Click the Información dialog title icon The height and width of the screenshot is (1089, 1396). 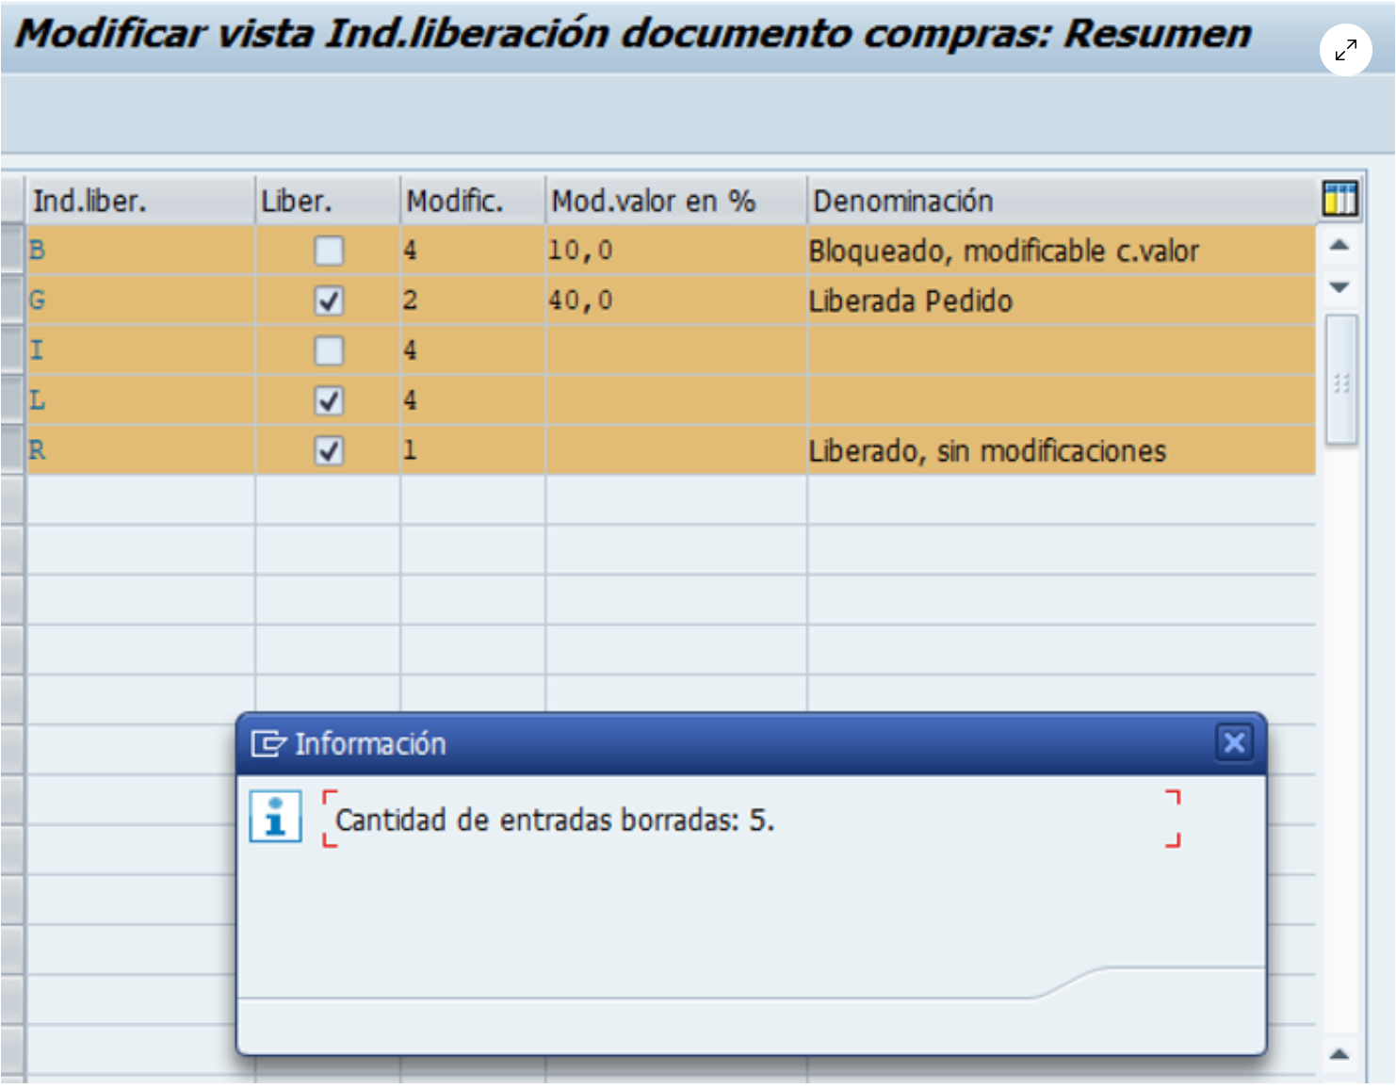click(268, 744)
